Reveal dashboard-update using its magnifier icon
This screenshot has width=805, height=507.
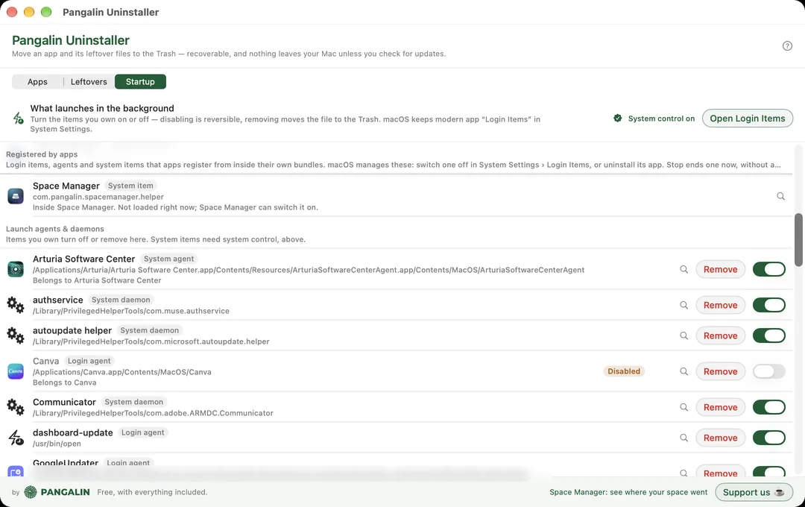(684, 438)
